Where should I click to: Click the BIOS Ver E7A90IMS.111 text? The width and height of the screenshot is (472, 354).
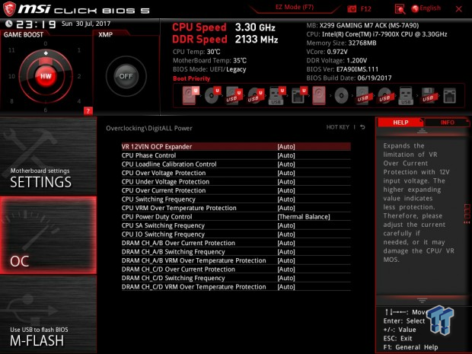click(343, 69)
